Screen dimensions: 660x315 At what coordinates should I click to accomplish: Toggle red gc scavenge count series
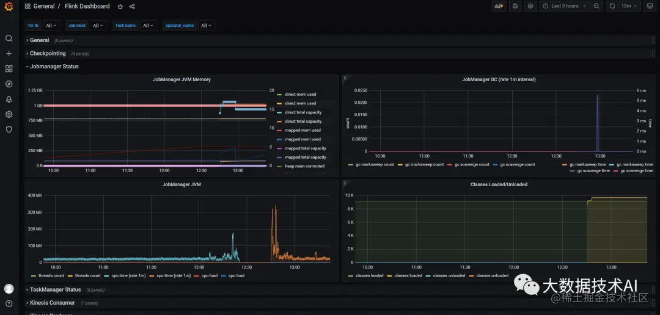point(471,164)
